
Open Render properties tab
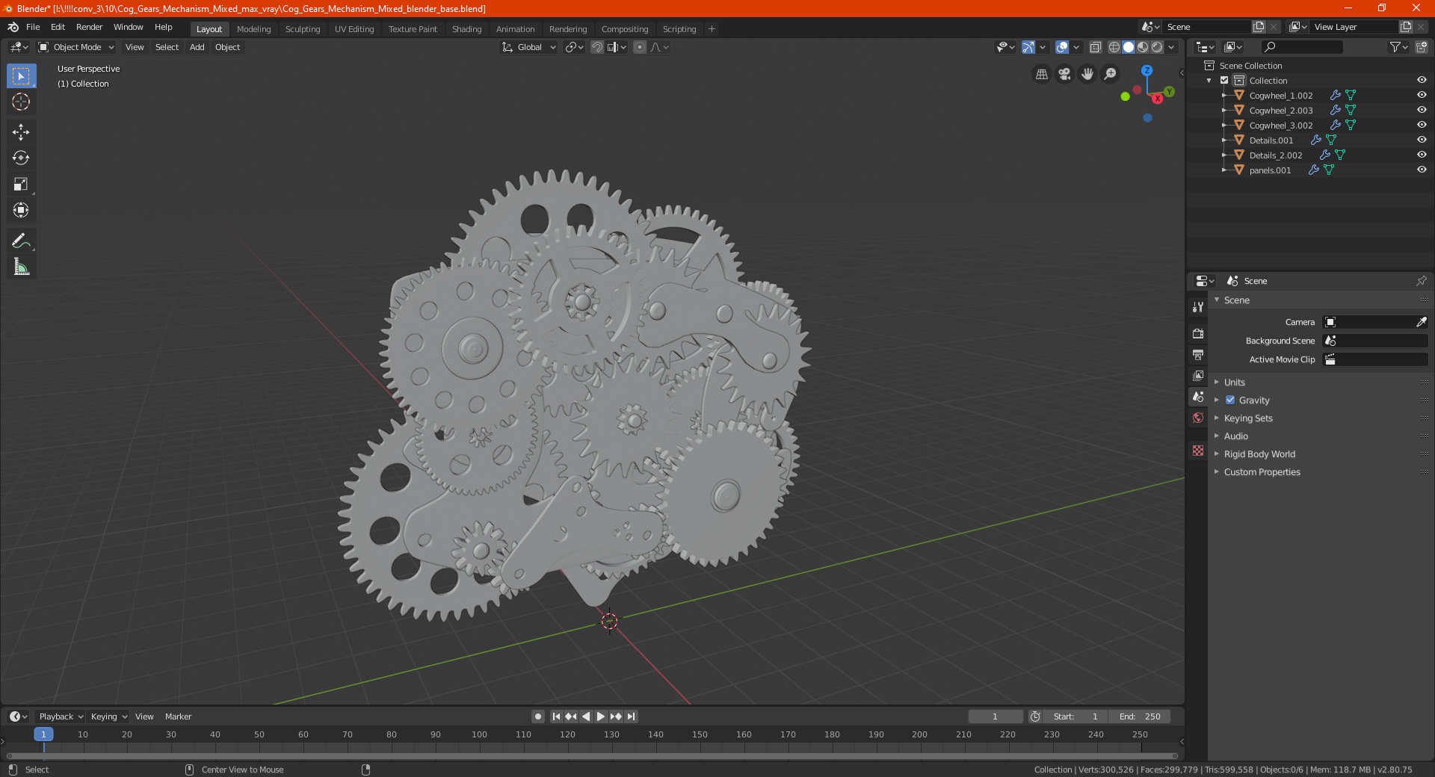(x=1198, y=333)
